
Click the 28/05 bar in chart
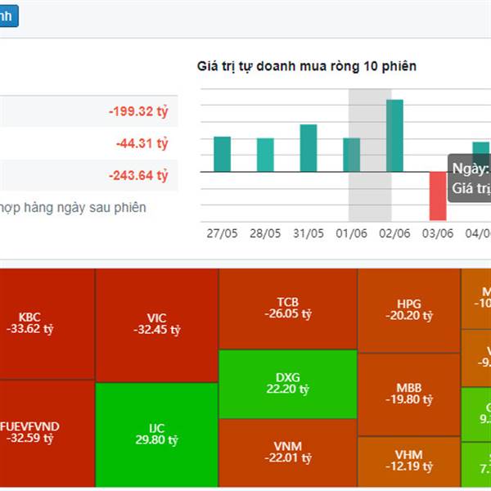[265, 155]
